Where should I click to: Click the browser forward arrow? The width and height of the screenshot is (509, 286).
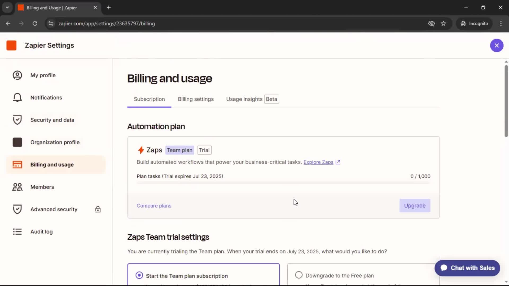[21, 24]
